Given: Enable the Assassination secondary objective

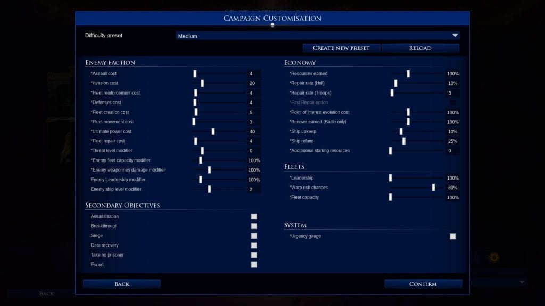Looking at the screenshot, I should 254,216.
